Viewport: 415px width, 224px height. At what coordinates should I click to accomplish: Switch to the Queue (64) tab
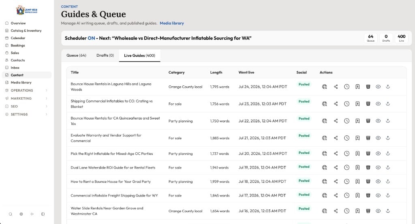(x=76, y=55)
